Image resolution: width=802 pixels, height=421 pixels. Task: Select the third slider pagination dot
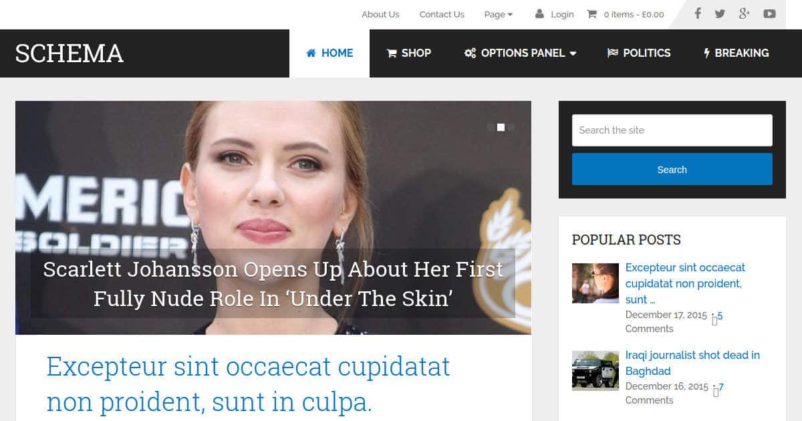(511, 127)
